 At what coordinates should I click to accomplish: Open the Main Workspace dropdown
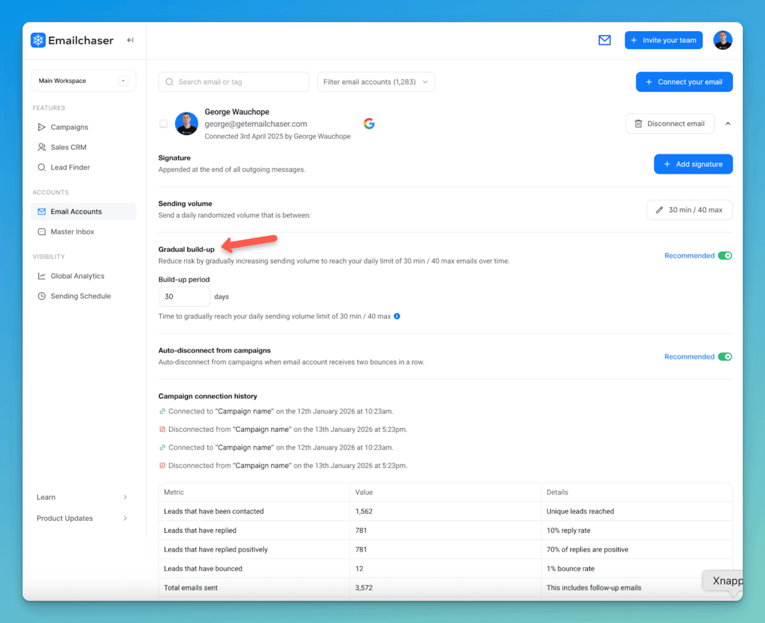coord(84,81)
